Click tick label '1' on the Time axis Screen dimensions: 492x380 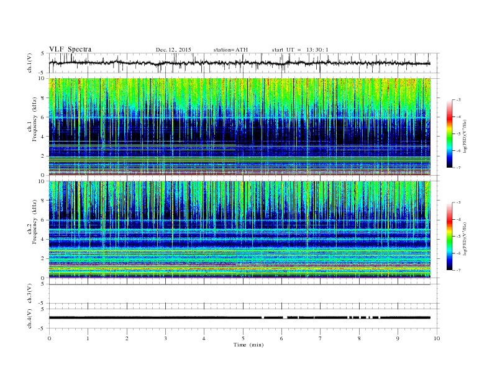coord(88,338)
